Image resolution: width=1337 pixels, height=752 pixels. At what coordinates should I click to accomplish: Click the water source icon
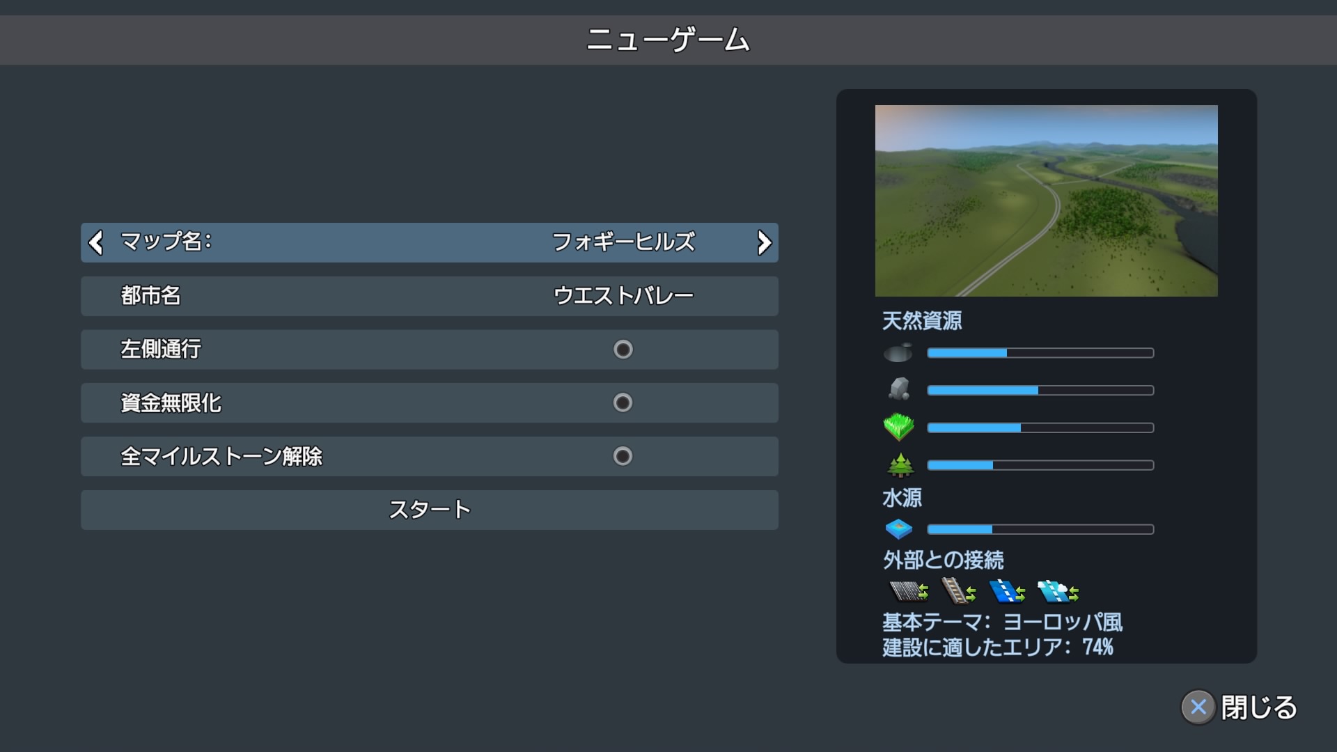point(898,529)
